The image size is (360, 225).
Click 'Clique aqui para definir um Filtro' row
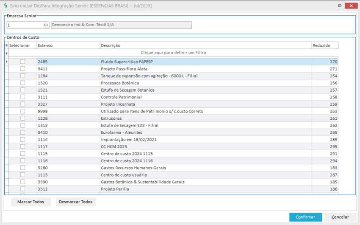coord(173,53)
